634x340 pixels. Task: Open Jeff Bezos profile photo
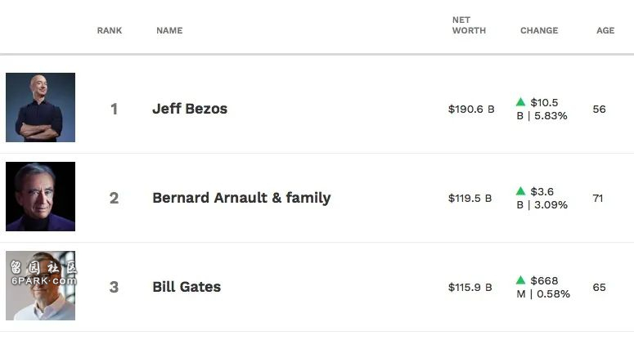[40, 107]
